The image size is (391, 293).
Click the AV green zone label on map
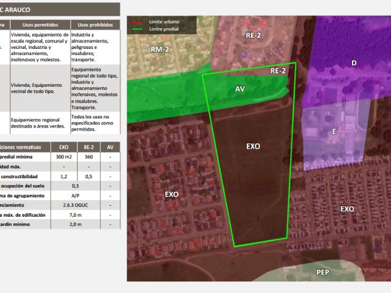240,89
